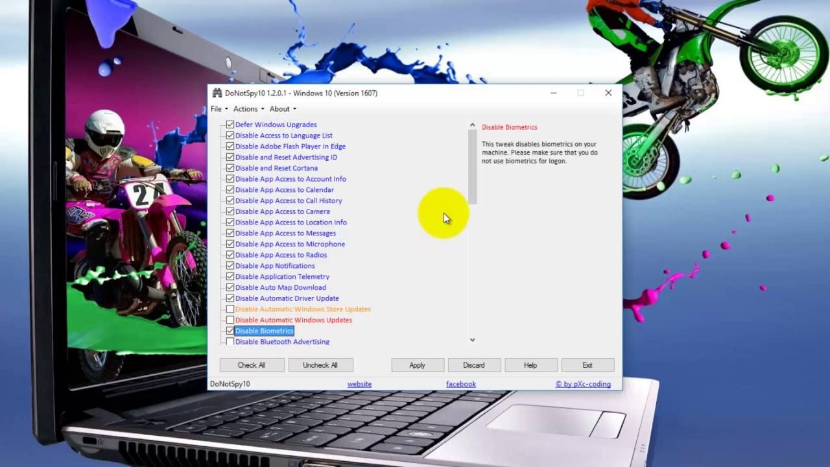The height and width of the screenshot is (467, 830).
Task: Click the Uncheck All button
Action: 320,365
